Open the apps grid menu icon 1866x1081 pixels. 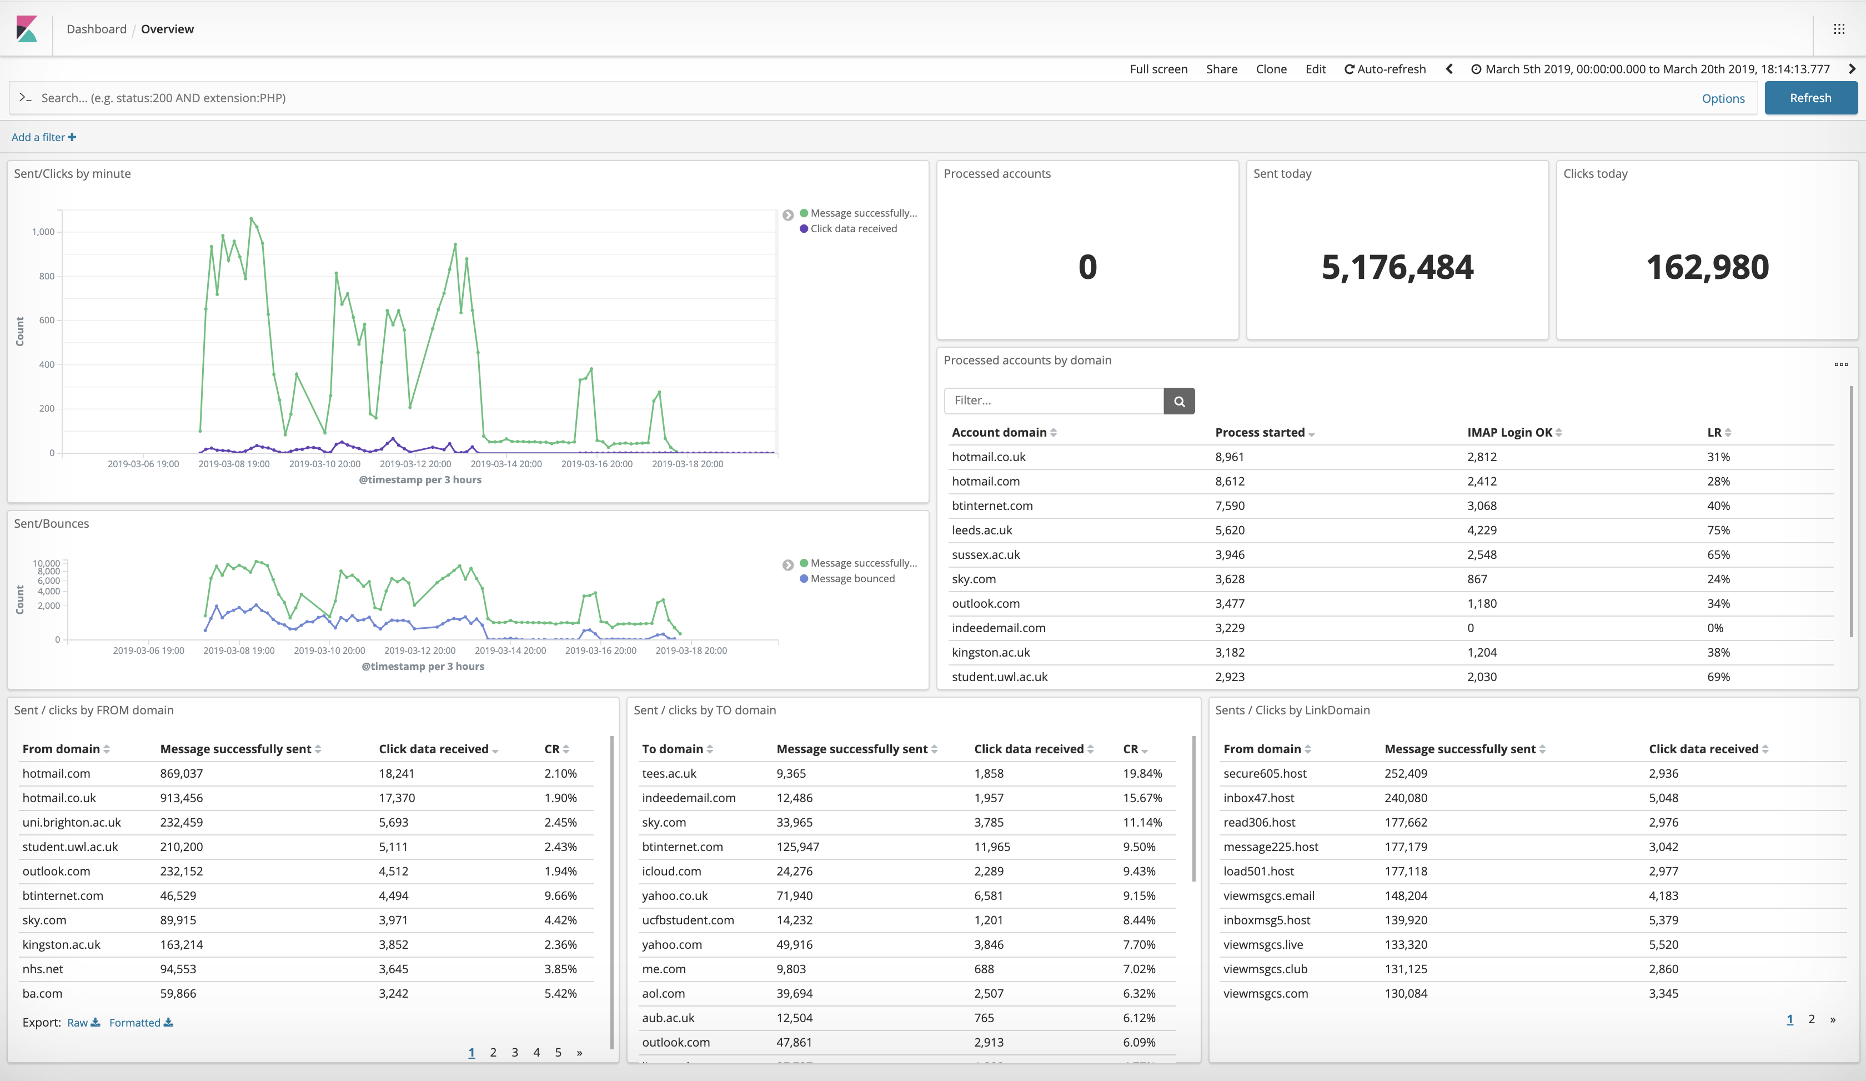coord(1839,29)
